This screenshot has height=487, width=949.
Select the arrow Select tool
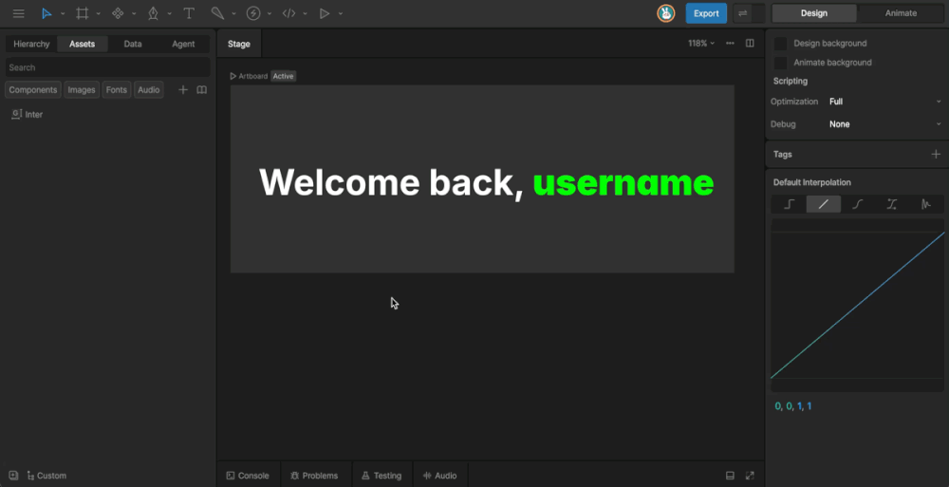47,13
